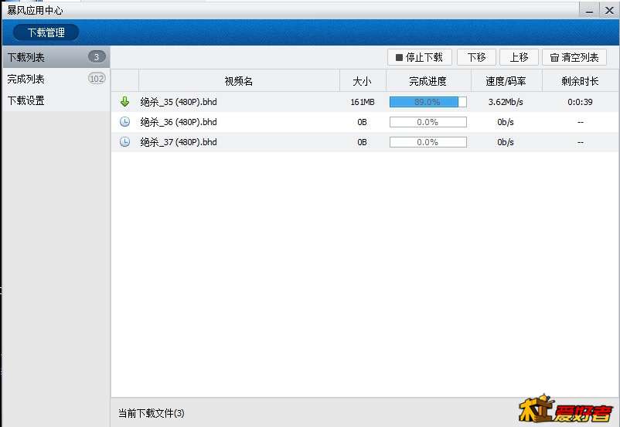
Task: Click the 剩余时长 column header
Action: (x=580, y=81)
